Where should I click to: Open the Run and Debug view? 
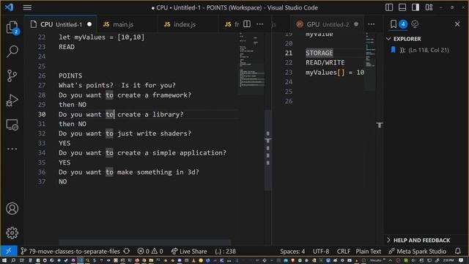coord(12,100)
